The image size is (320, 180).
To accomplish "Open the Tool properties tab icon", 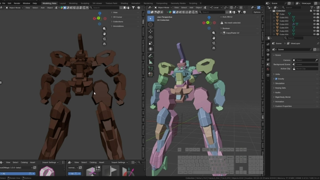I will pyautogui.click(x=268, y=44).
